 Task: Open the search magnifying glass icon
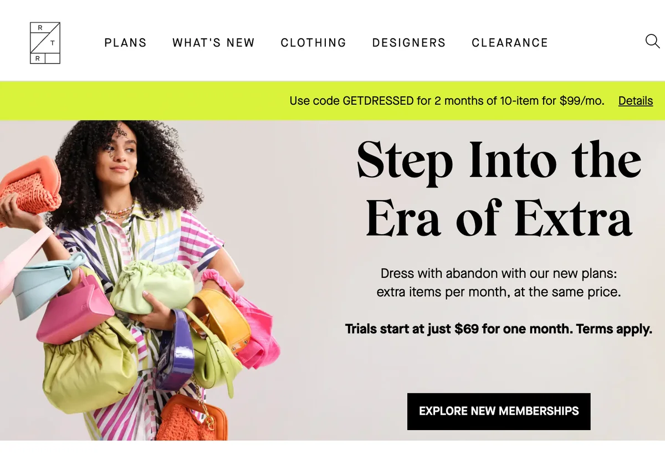[652, 42]
